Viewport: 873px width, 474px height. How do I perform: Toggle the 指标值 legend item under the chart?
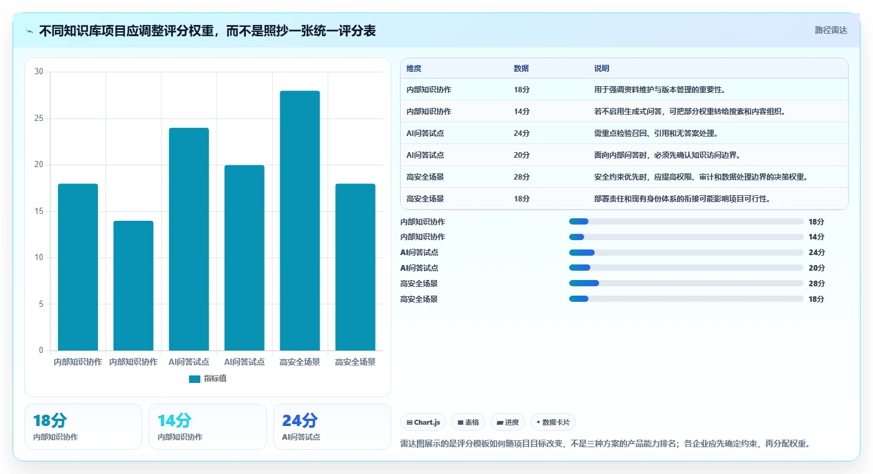pos(208,379)
